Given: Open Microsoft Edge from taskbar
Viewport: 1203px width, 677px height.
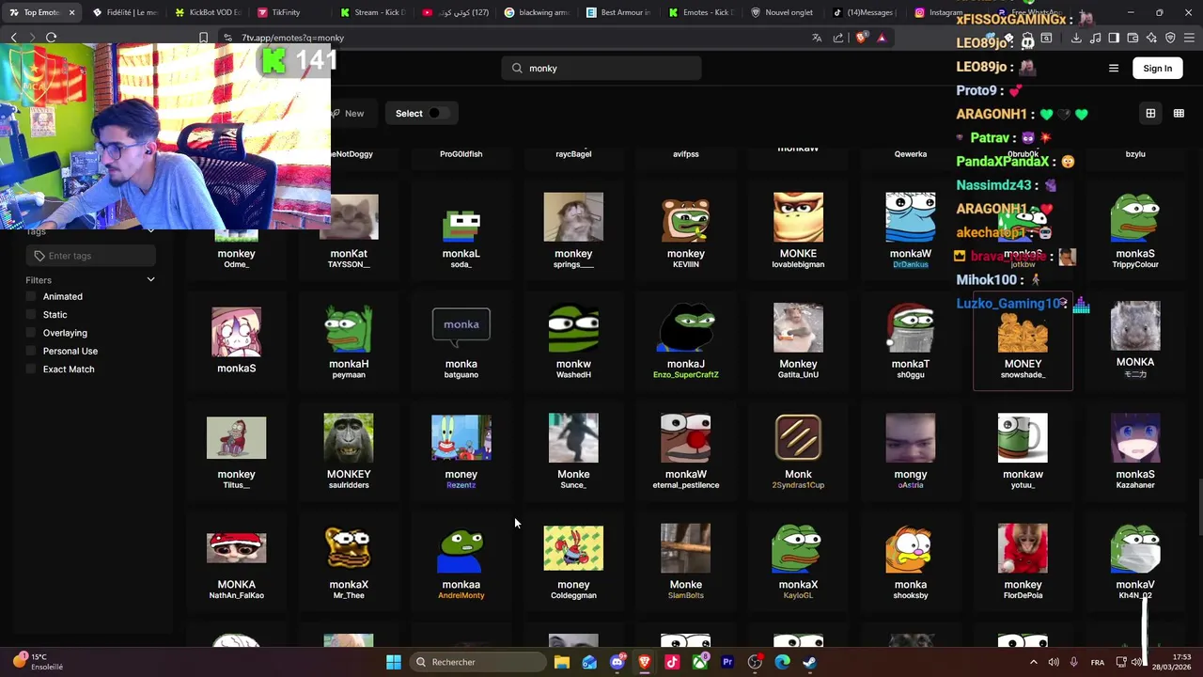Looking at the screenshot, I should 782,662.
